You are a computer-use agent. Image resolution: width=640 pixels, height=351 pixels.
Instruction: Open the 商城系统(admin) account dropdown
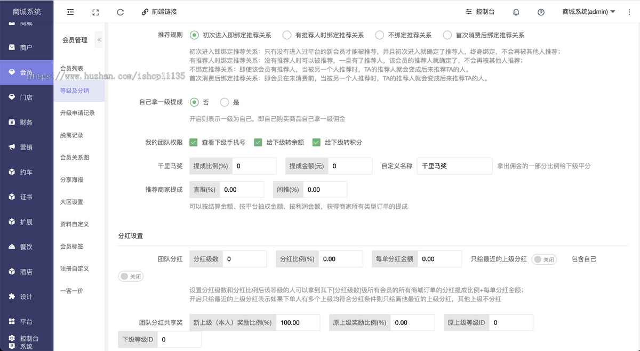click(589, 12)
